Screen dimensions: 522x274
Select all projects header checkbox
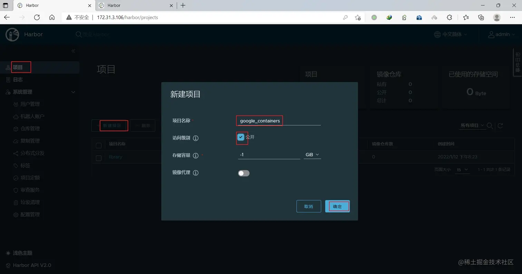coord(99,145)
